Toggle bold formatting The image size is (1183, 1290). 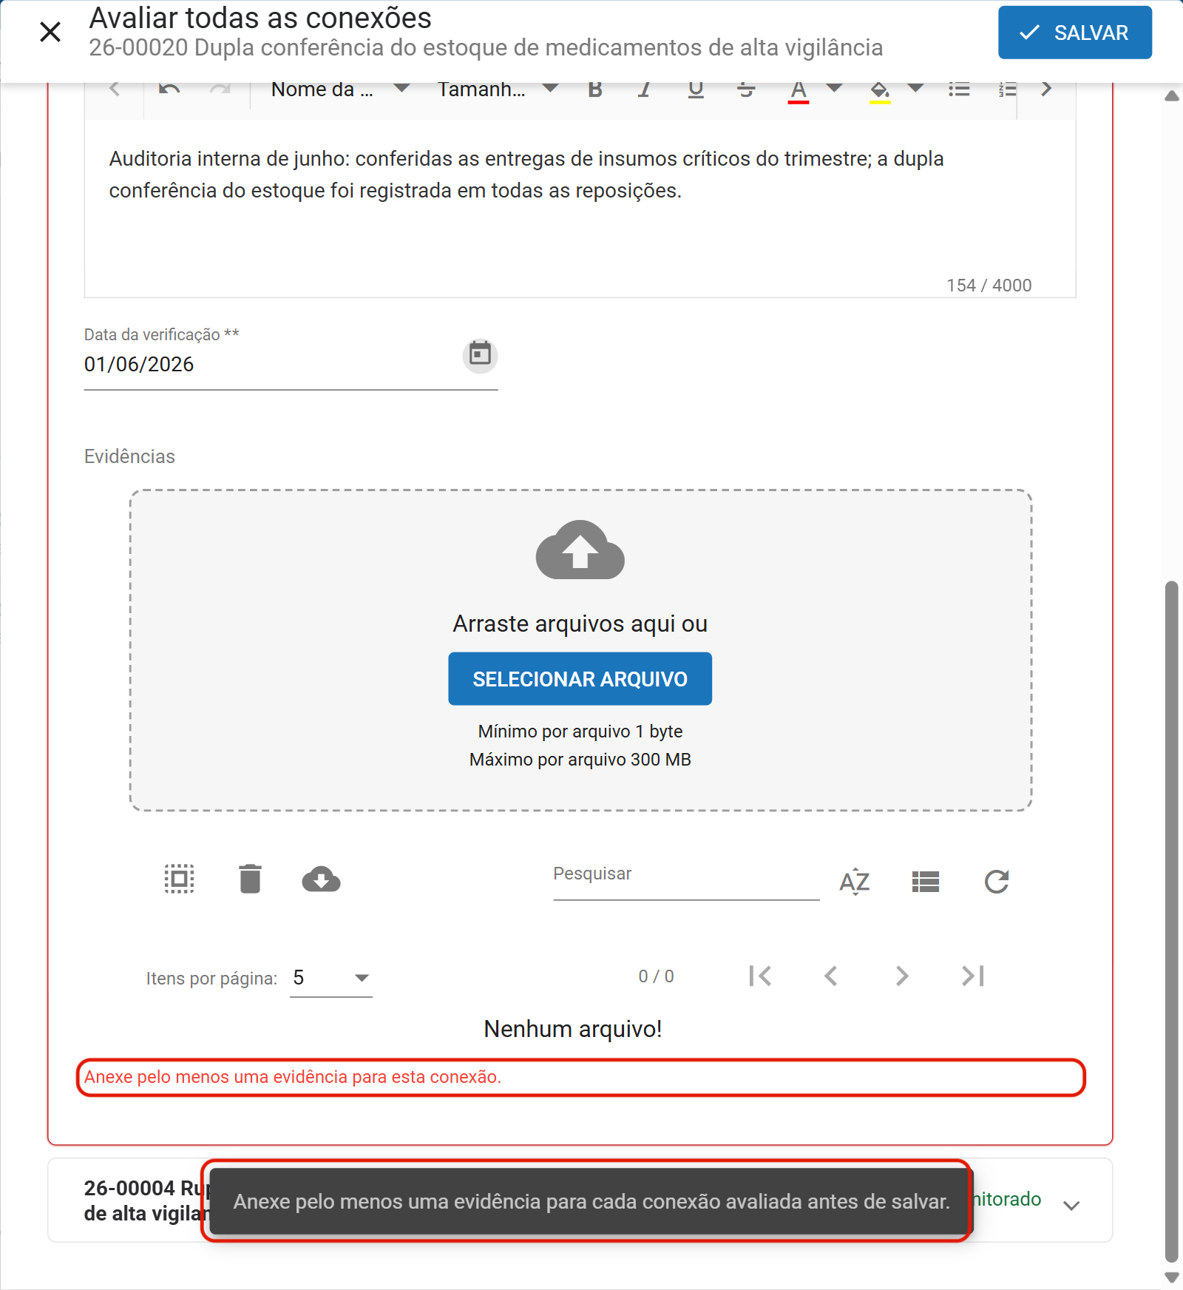595,90
